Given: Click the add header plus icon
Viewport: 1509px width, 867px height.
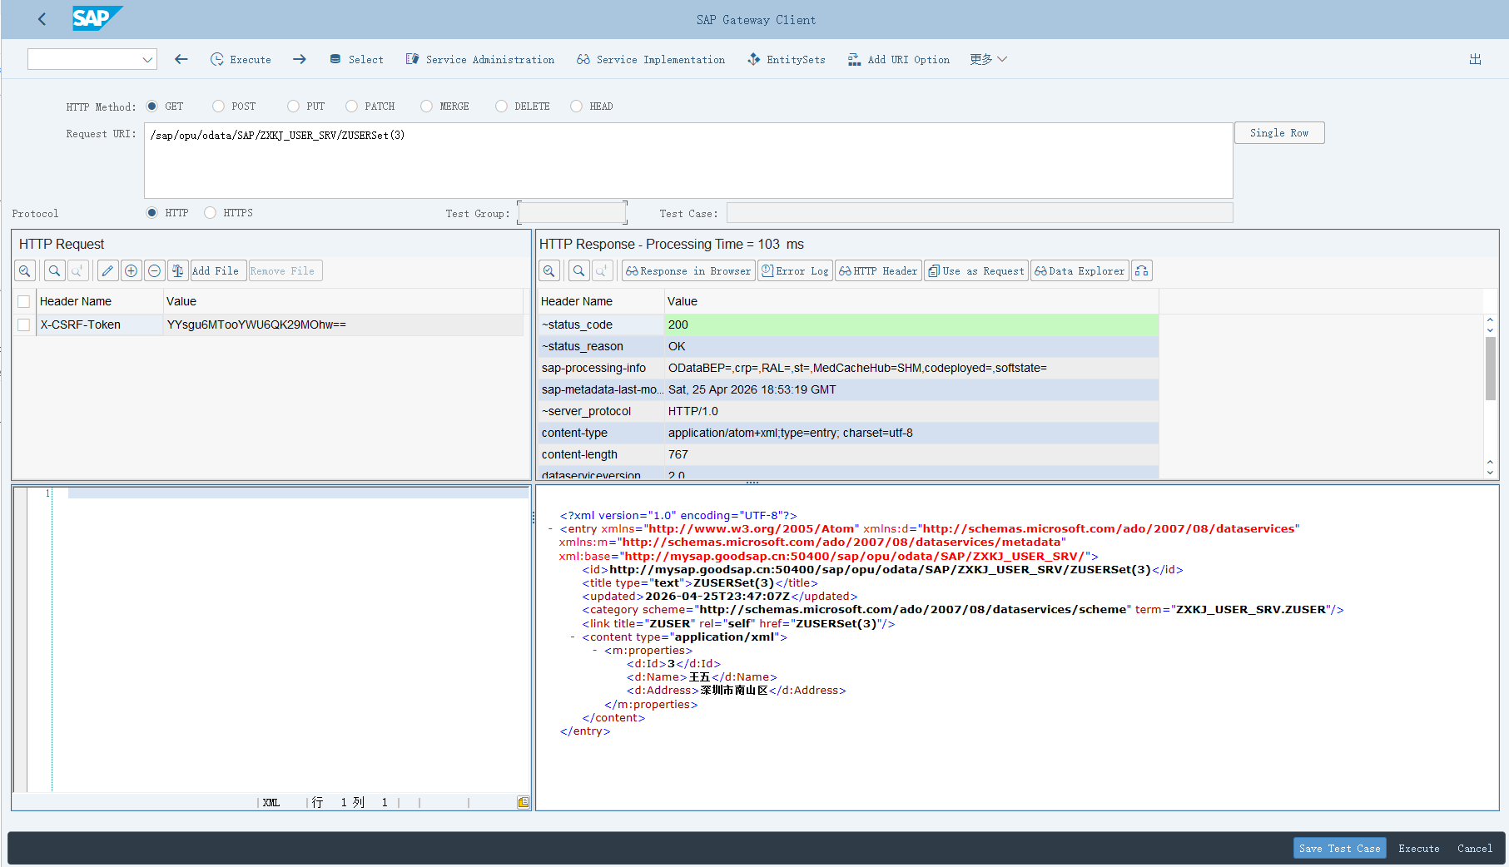Looking at the screenshot, I should 131,270.
